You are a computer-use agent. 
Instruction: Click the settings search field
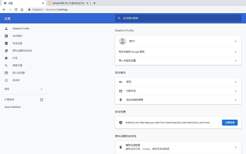pyautogui.click(x=178, y=18)
